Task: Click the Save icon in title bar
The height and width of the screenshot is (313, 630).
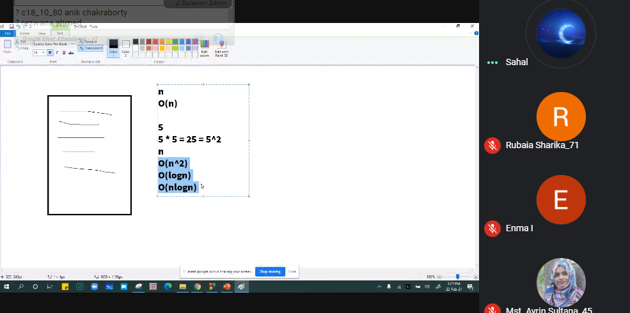Action: pyautogui.click(x=12, y=26)
